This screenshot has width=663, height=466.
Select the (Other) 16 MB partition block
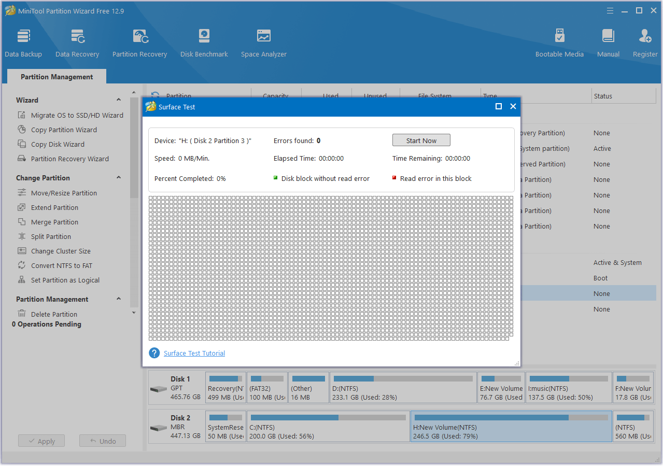308,387
